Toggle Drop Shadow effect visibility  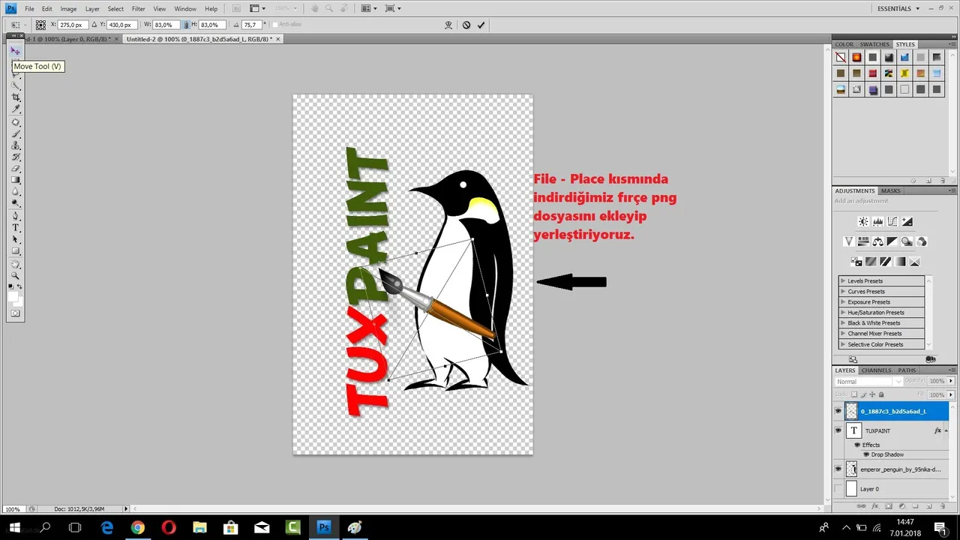866,454
